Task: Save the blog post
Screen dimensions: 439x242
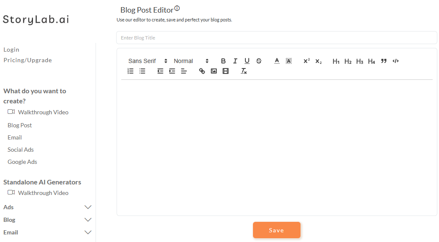Action: click(277, 230)
